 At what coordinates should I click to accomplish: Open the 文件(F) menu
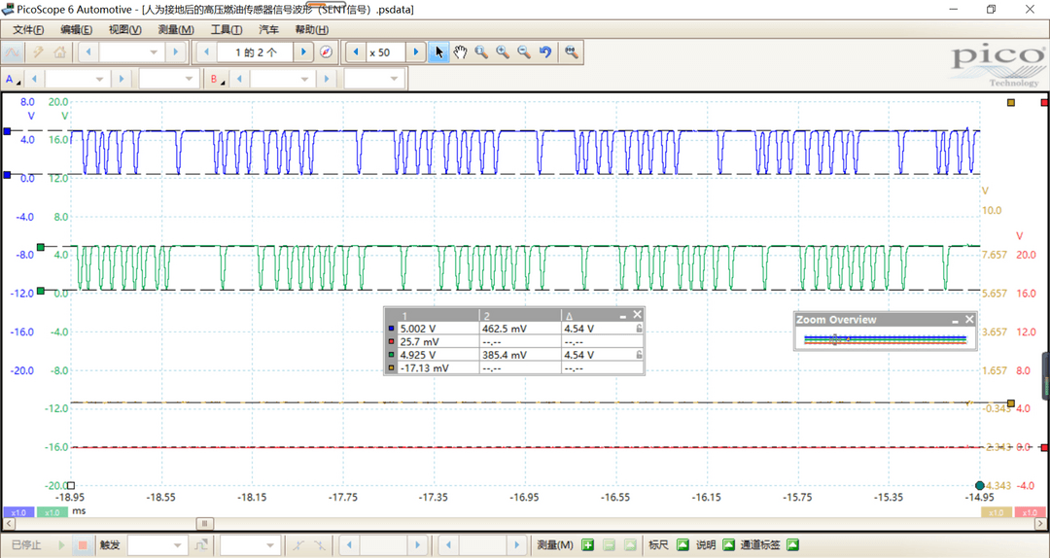(x=28, y=30)
